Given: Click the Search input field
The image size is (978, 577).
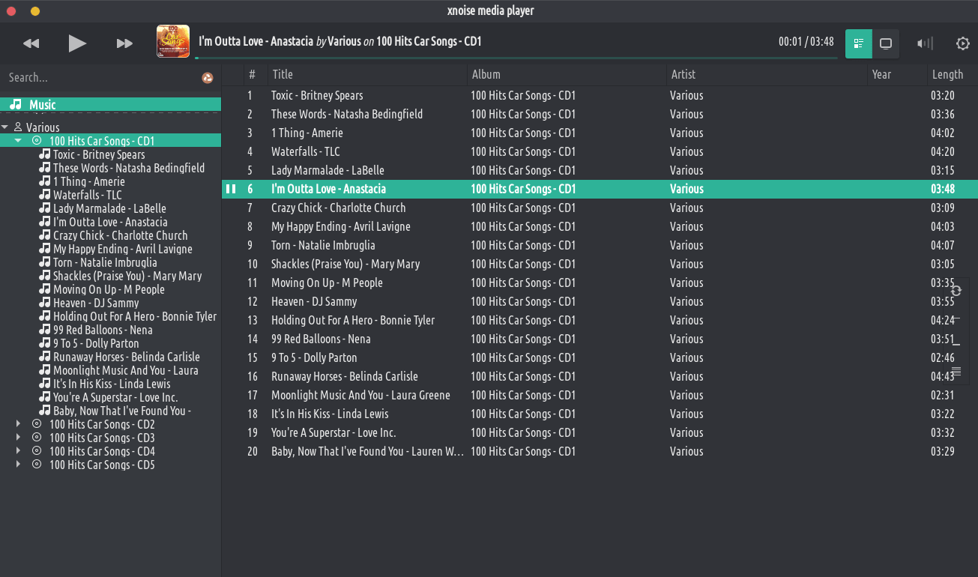Looking at the screenshot, I should [97, 78].
